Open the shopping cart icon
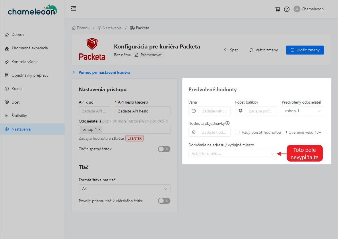 tap(277, 9)
